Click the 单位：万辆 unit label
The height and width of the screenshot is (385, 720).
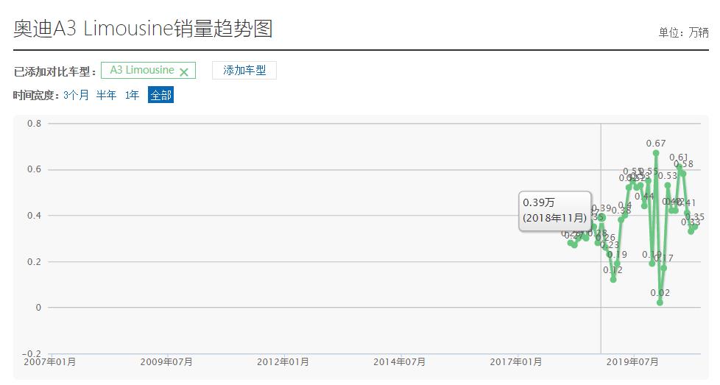[x=684, y=32]
